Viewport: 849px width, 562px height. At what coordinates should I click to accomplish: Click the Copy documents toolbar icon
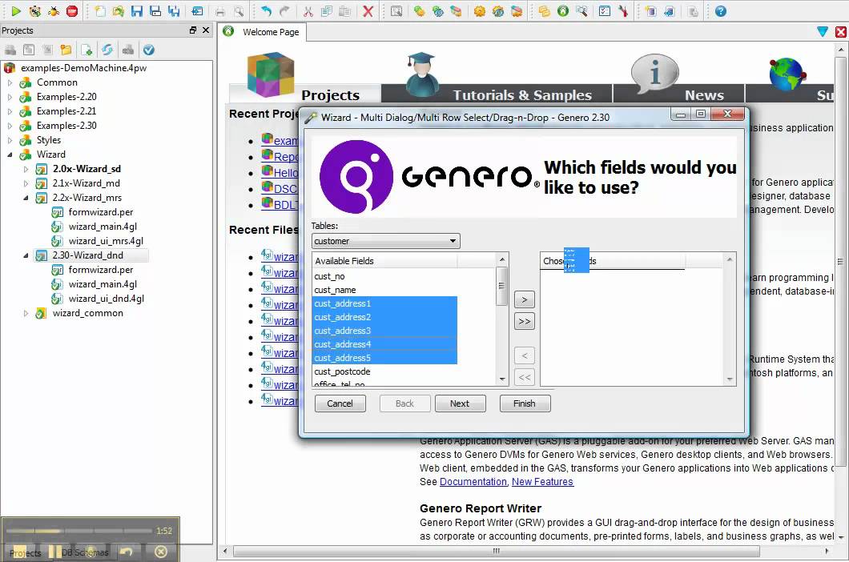coord(327,11)
